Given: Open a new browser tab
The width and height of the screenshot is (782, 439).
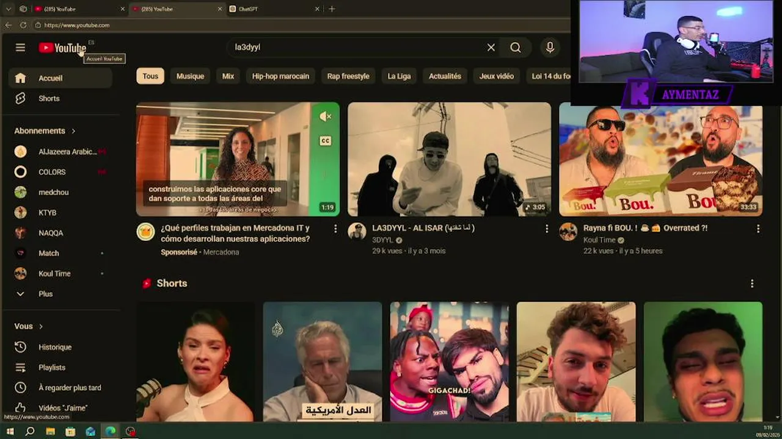Looking at the screenshot, I should (x=332, y=9).
